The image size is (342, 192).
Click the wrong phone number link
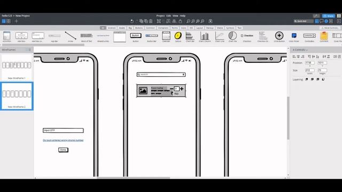pyautogui.click(x=63, y=140)
